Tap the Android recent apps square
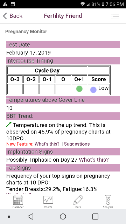The image size is (126, 224). tap(95, 217)
